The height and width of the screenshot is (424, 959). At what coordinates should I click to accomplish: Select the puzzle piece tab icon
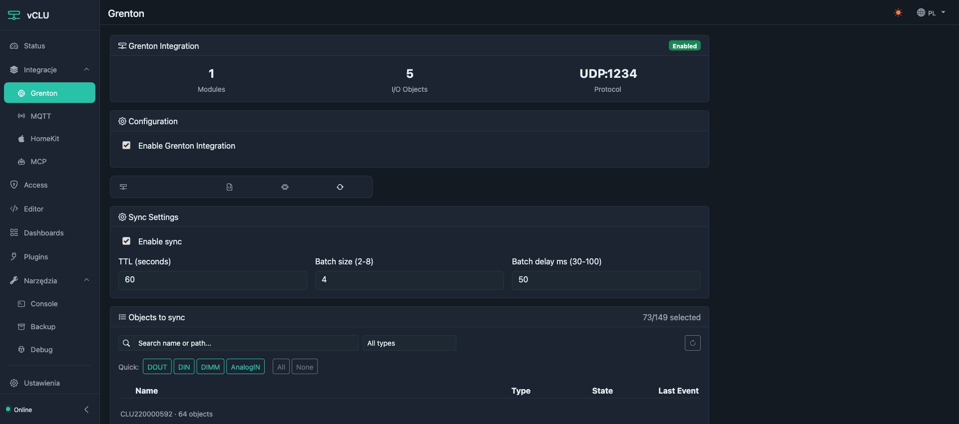click(x=285, y=187)
